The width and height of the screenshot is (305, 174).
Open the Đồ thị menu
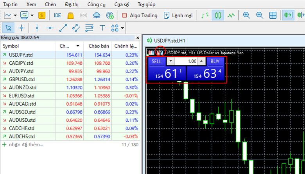tap(72, 4)
